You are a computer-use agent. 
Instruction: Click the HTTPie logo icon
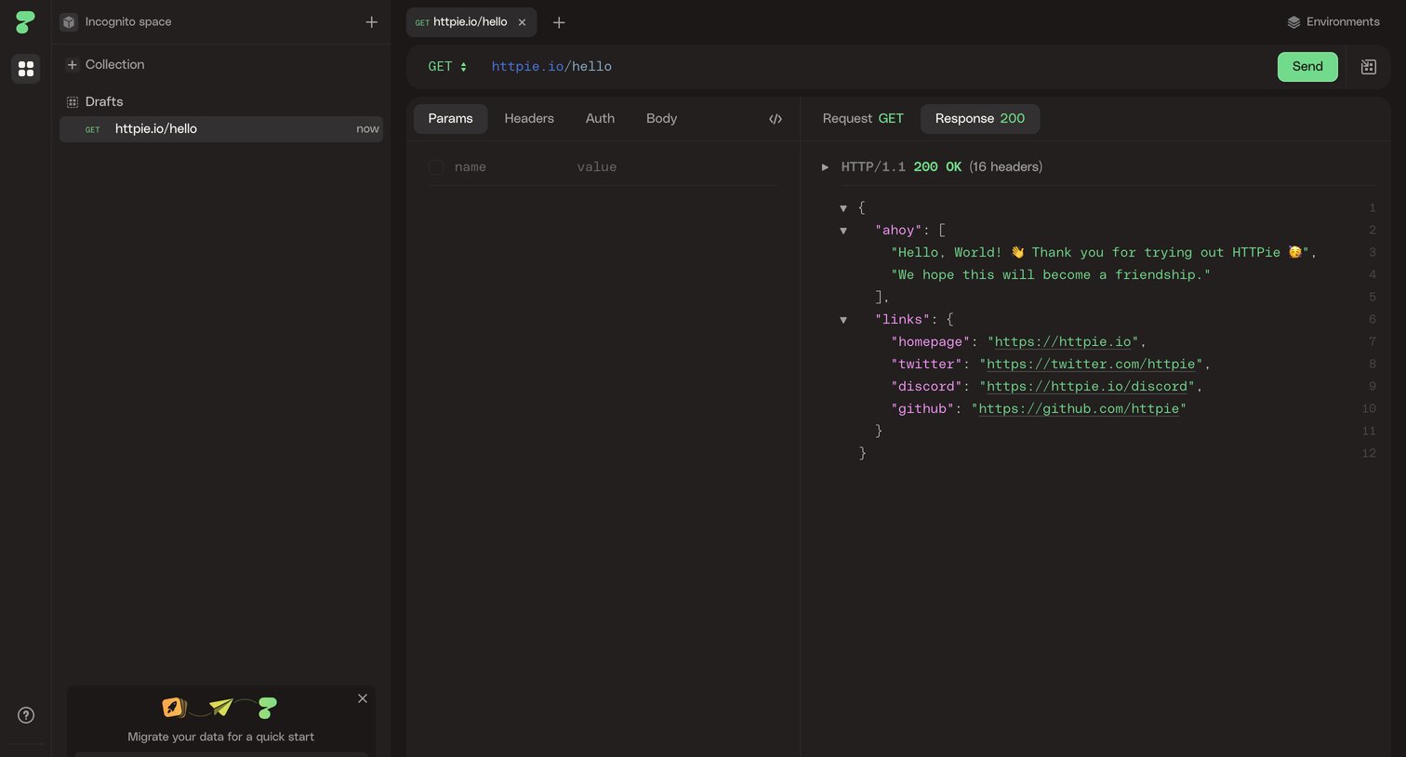point(25,21)
